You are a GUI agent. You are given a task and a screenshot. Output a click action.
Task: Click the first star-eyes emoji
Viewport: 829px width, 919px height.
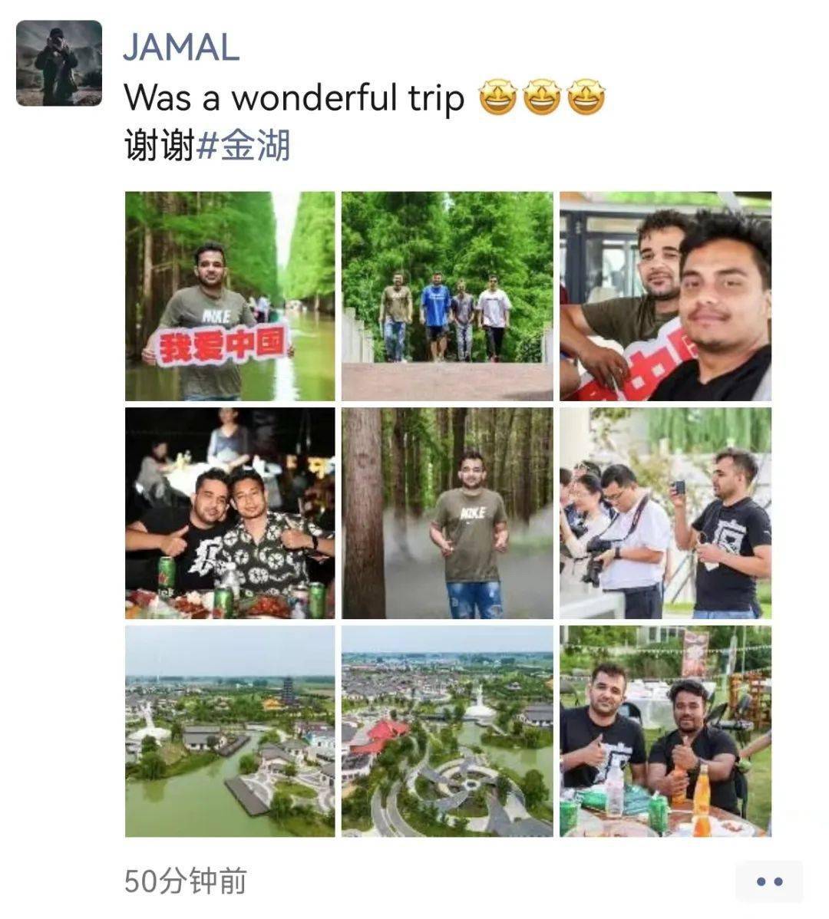[x=498, y=97]
